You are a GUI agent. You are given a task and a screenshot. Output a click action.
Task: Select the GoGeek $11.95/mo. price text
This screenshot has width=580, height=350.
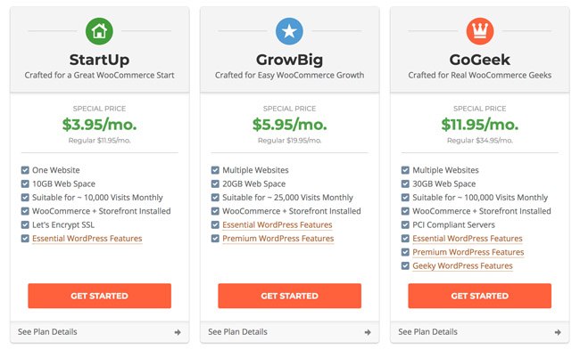[x=480, y=125]
